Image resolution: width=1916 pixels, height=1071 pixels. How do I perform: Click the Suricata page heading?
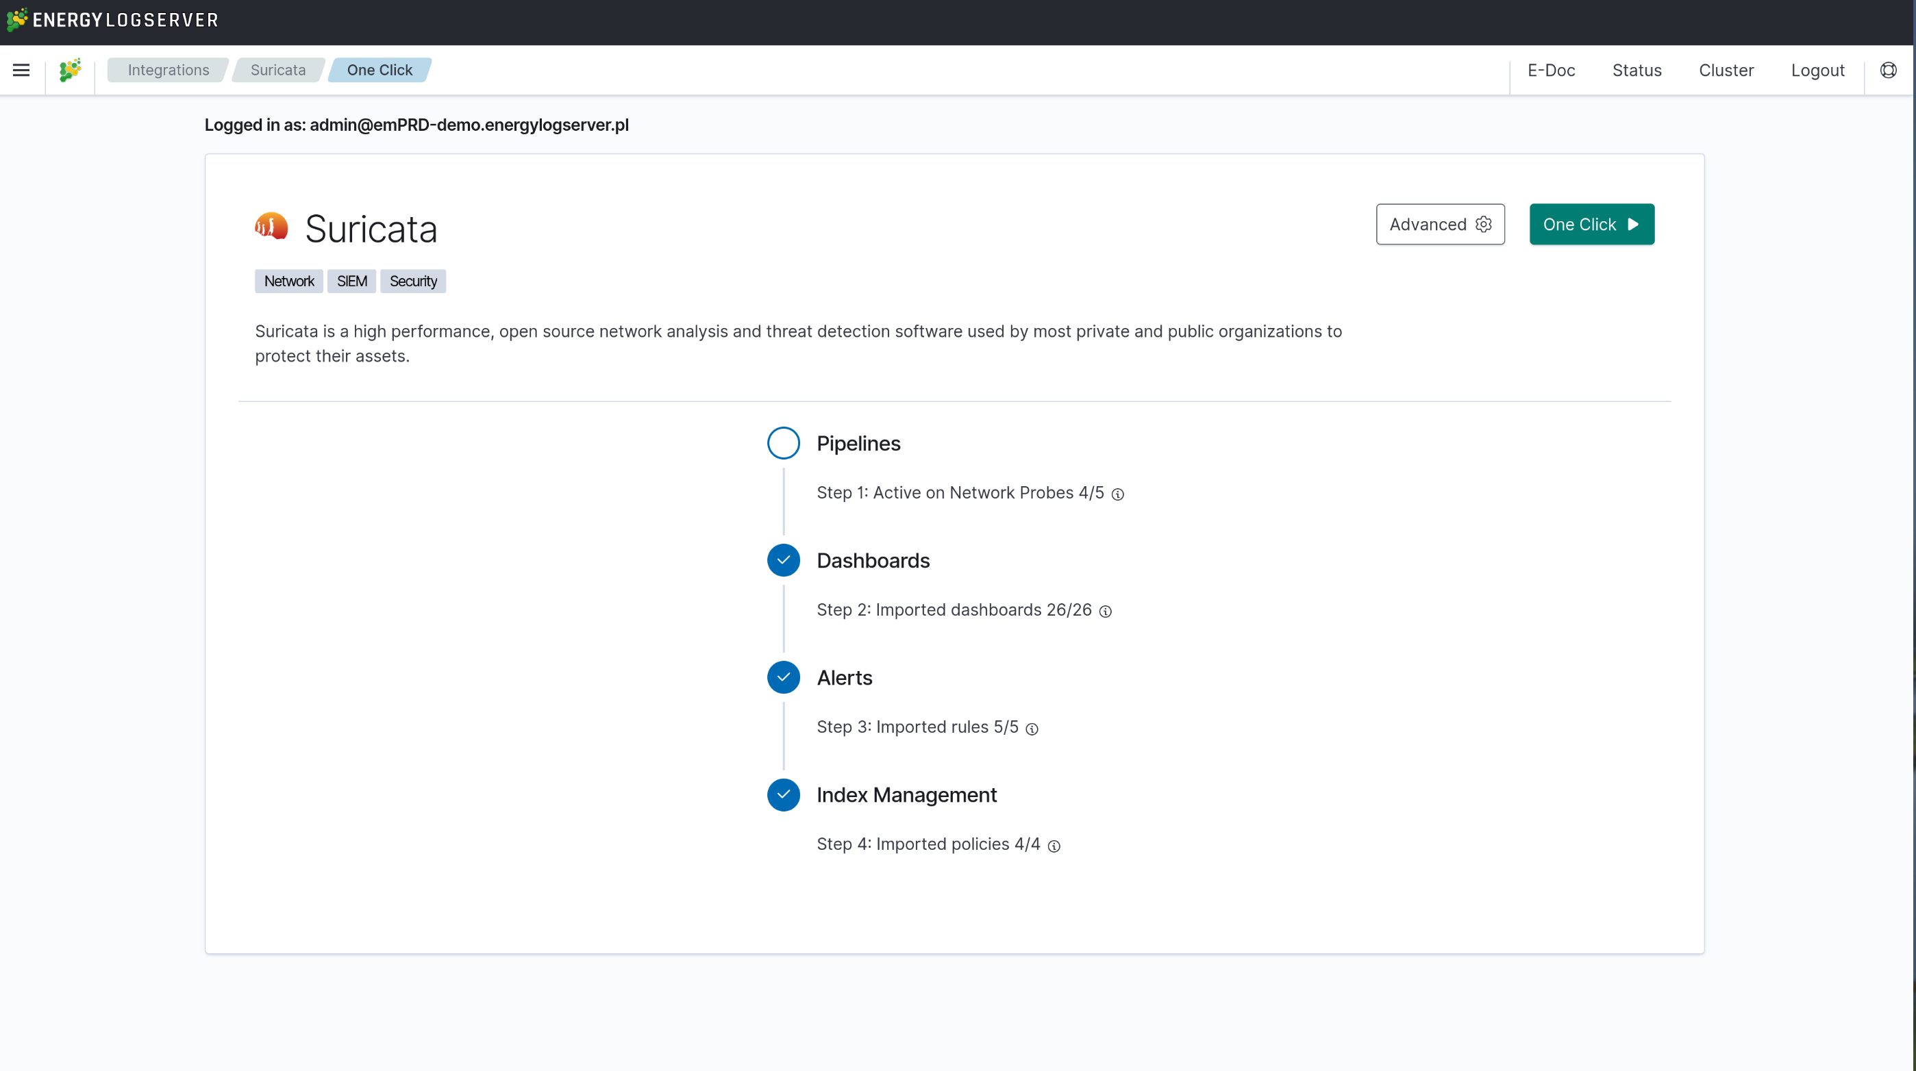tap(371, 228)
